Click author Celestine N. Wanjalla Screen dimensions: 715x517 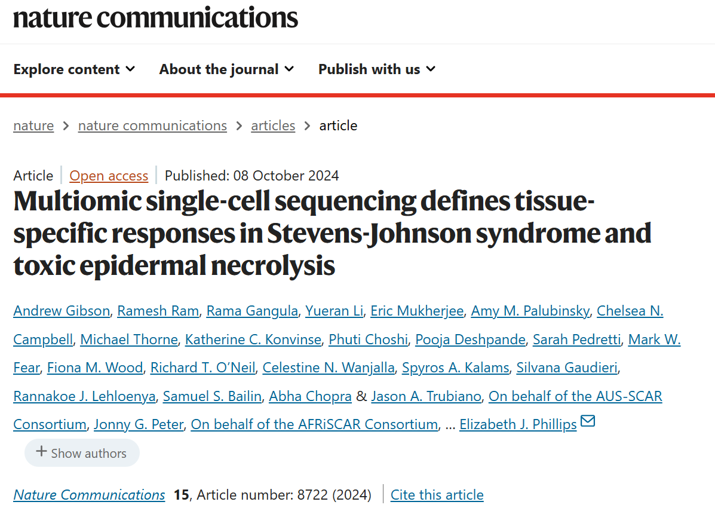point(329,368)
